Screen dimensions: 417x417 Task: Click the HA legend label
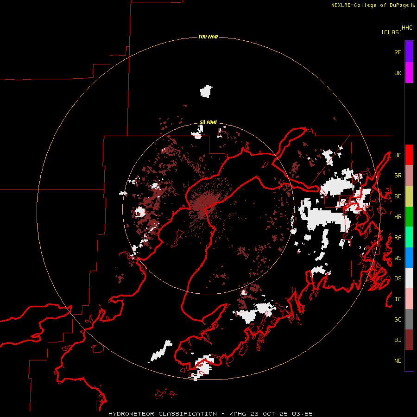click(x=398, y=155)
